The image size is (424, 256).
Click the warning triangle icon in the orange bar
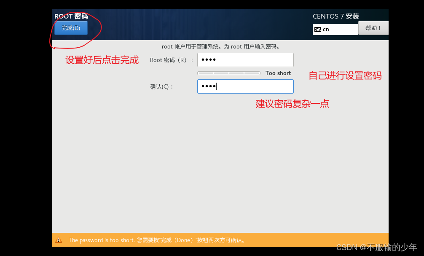[x=59, y=240]
